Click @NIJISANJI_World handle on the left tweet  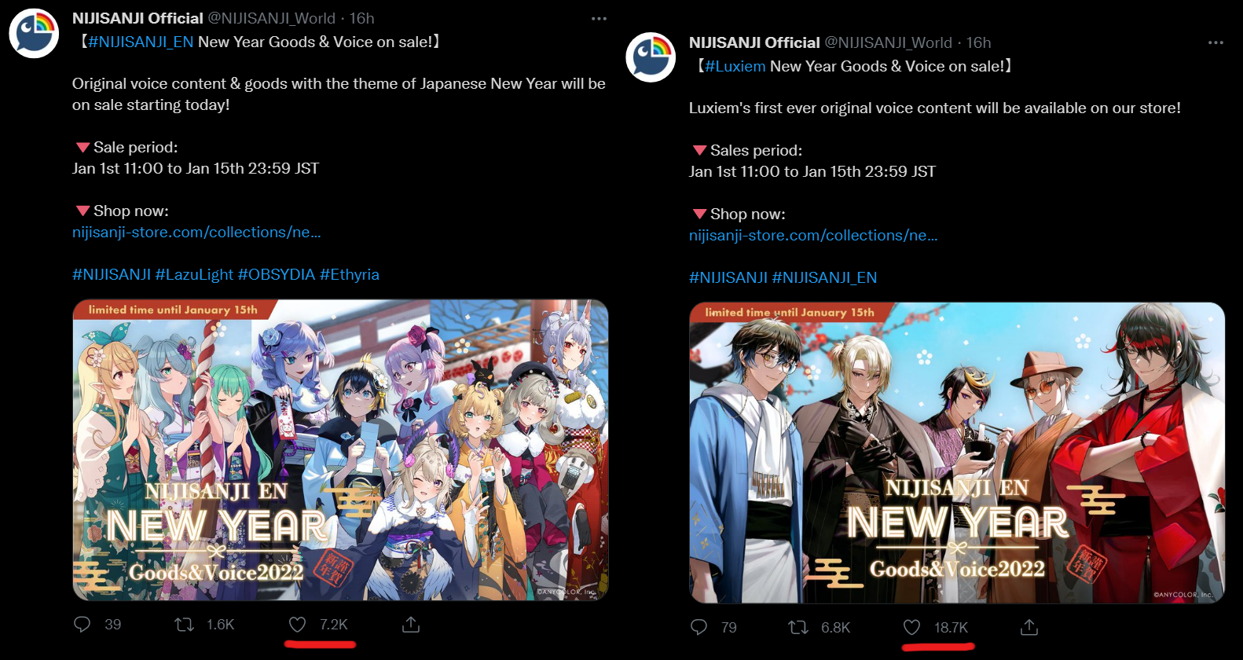coord(272,18)
